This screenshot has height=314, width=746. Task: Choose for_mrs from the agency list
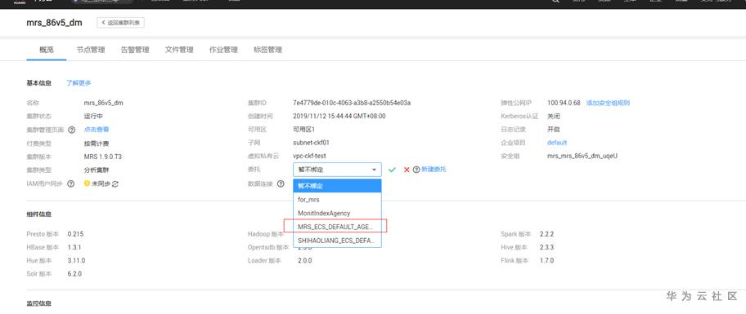tap(337, 200)
